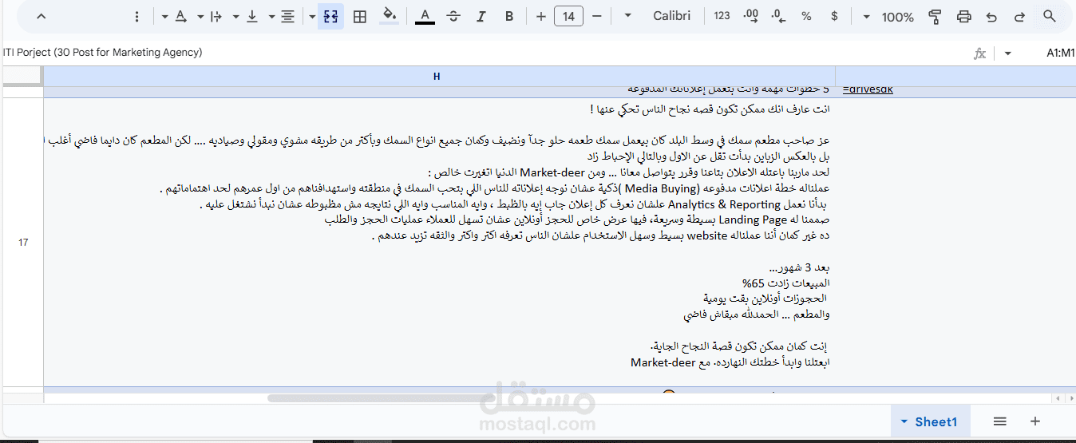The height and width of the screenshot is (443, 1076).
Task: Open the =drivesdk link in cell
Action: (868, 89)
